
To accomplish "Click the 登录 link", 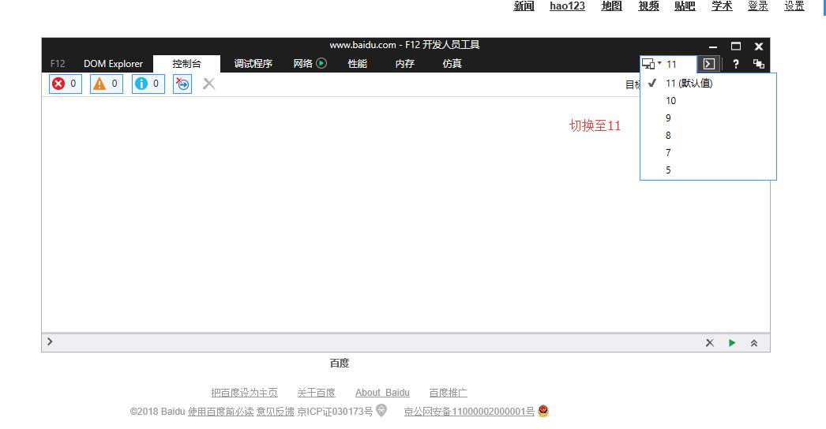I will [x=758, y=6].
